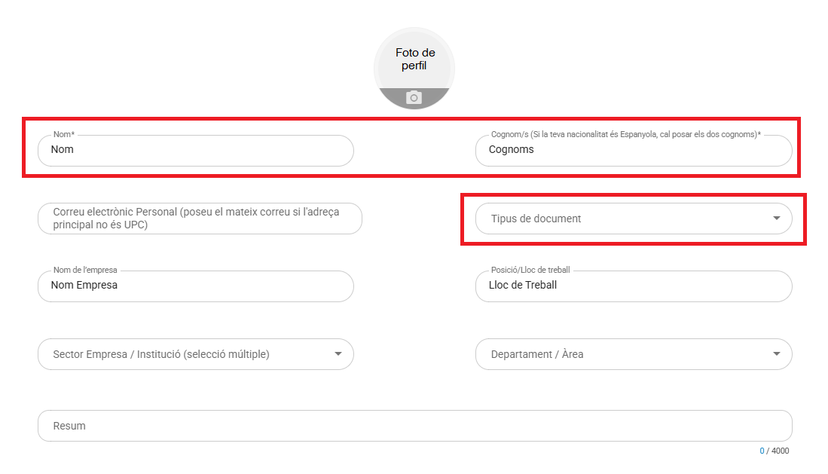Screen dimensions: 828x474
Task: Click the '0 / 4000' character counter
Action: pyautogui.click(x=775, y=451)
